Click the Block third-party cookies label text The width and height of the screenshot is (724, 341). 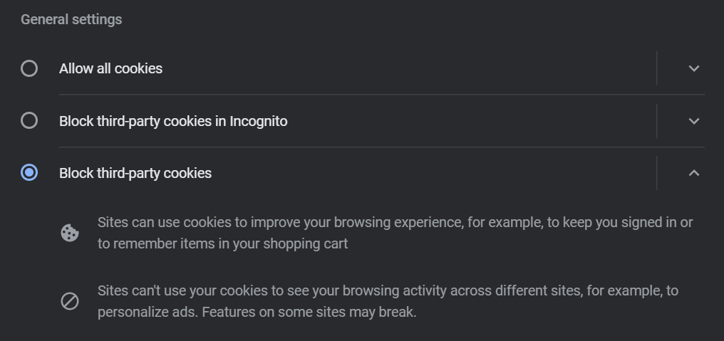point(135,173)
